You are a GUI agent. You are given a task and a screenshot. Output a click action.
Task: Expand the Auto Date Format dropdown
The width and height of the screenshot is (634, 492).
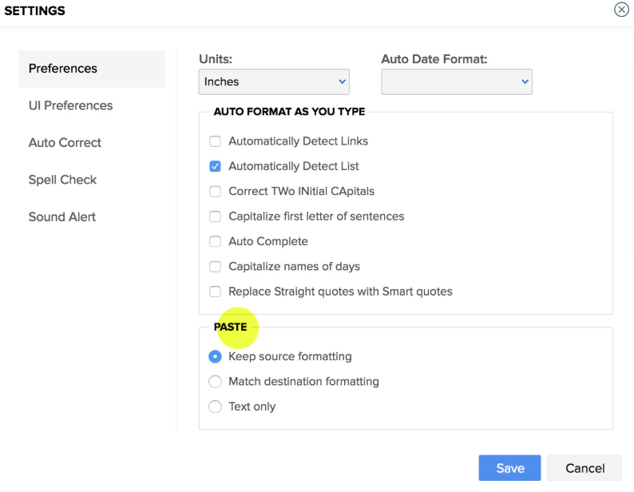pyautogui.click(x=457, y=81)
